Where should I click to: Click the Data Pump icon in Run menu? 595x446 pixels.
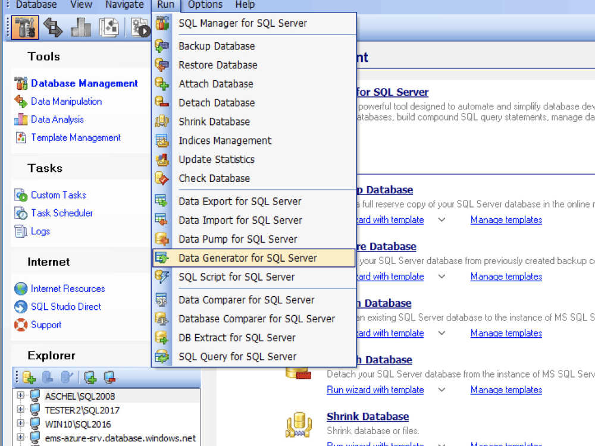click(162, 239)
